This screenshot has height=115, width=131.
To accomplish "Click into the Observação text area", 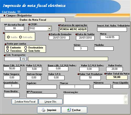I will click(x=94, y=99).
